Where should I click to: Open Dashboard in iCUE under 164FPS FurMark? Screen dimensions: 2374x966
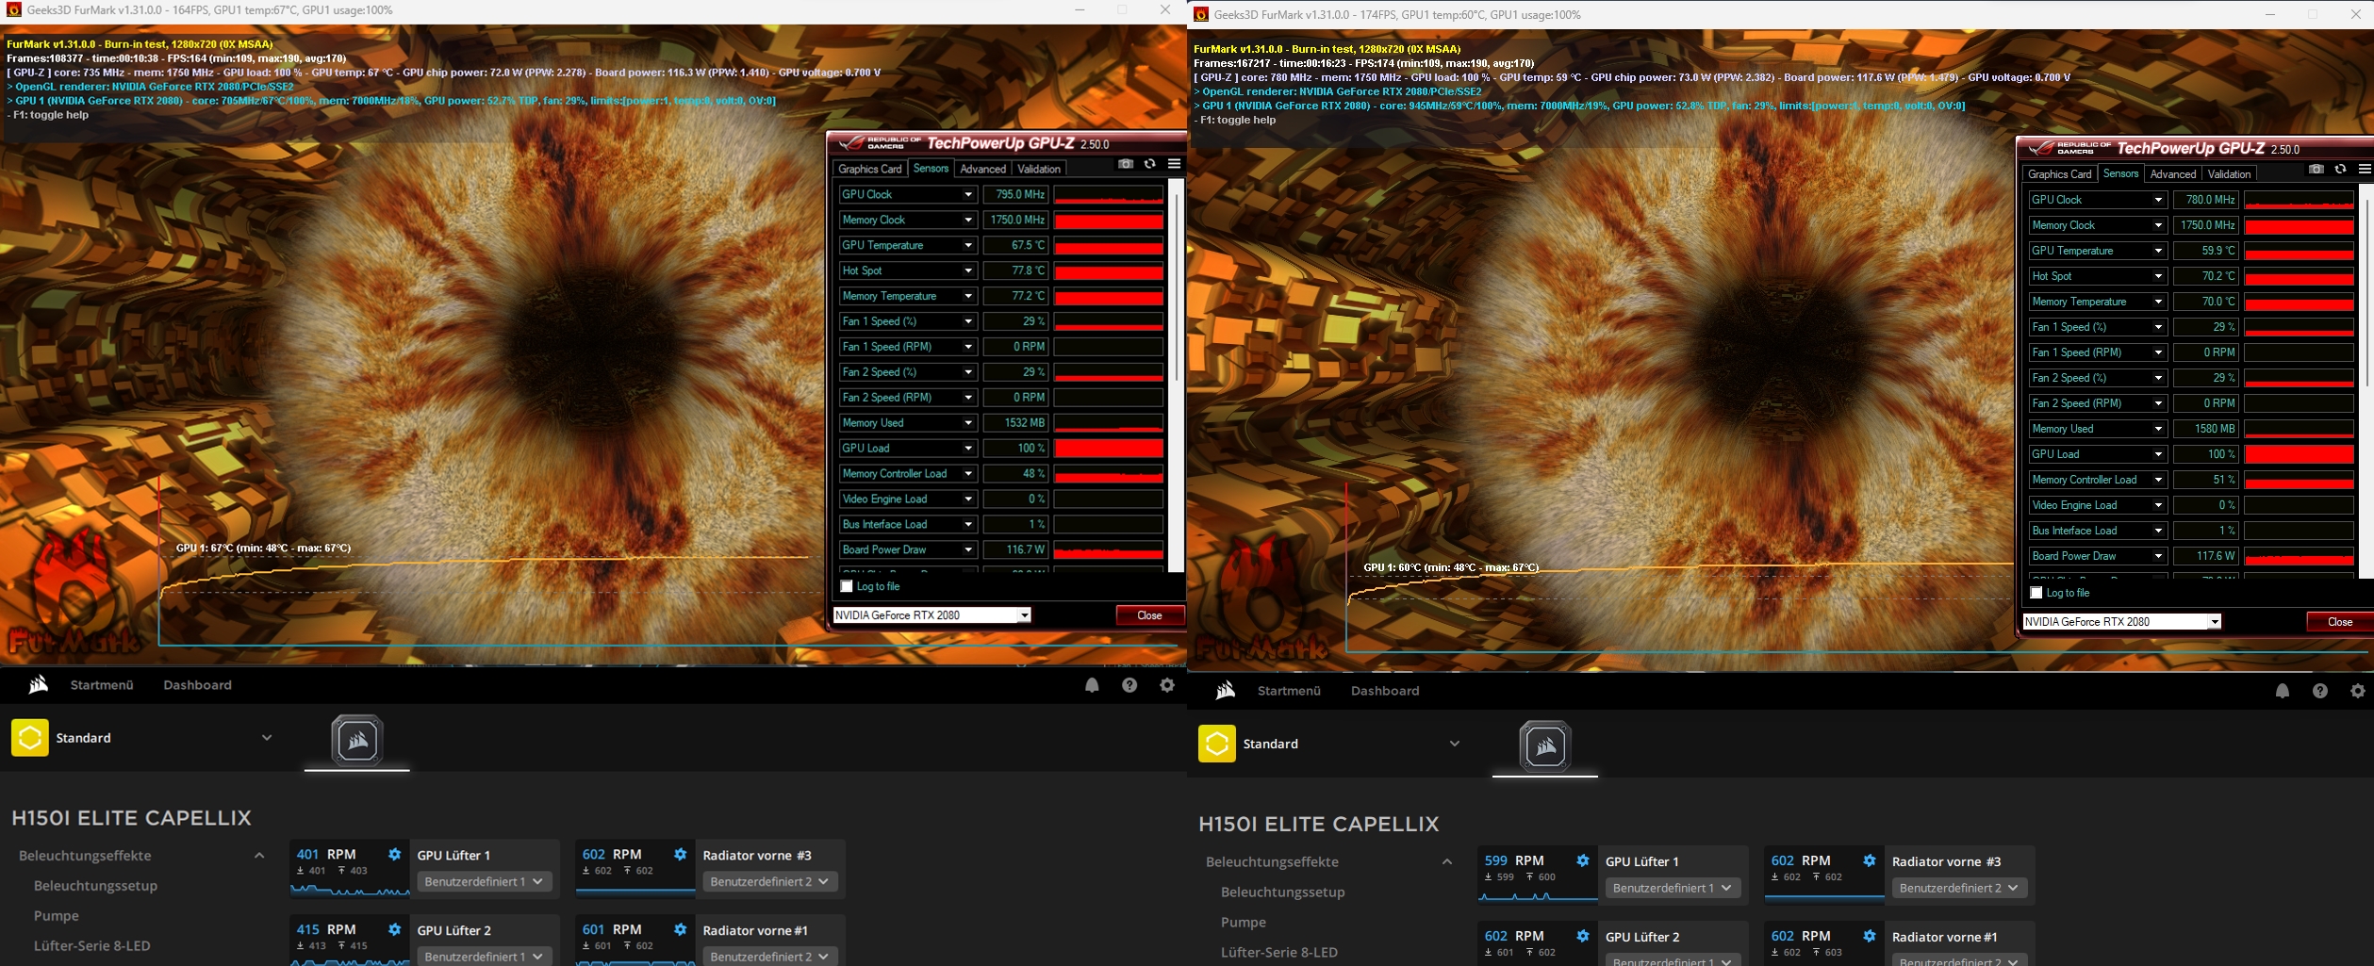pyautogui.click(x=197, y=685)
